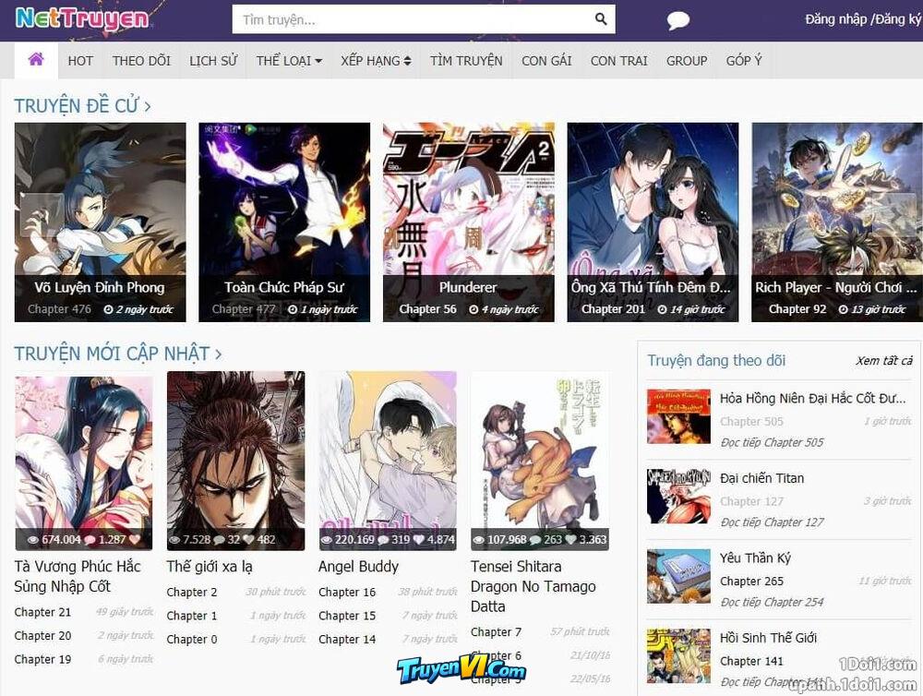
Task: Open the Rich Player featured cover
Action: point(837,222)
